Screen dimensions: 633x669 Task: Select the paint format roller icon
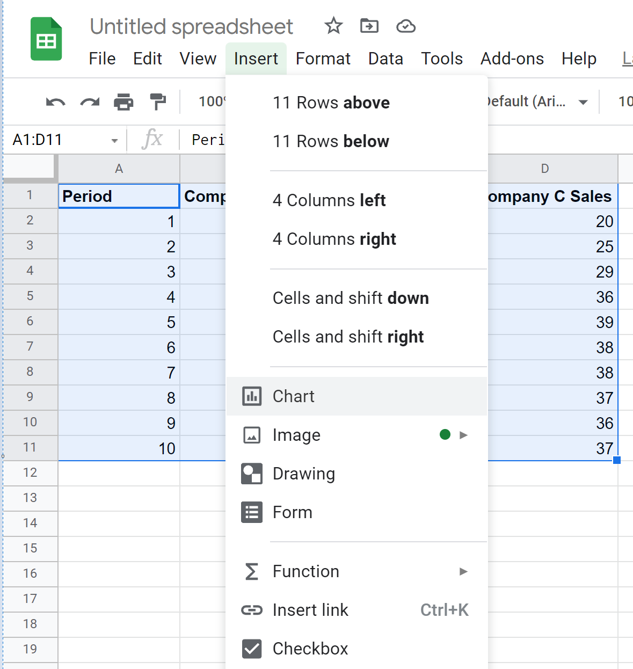point(158,101)
